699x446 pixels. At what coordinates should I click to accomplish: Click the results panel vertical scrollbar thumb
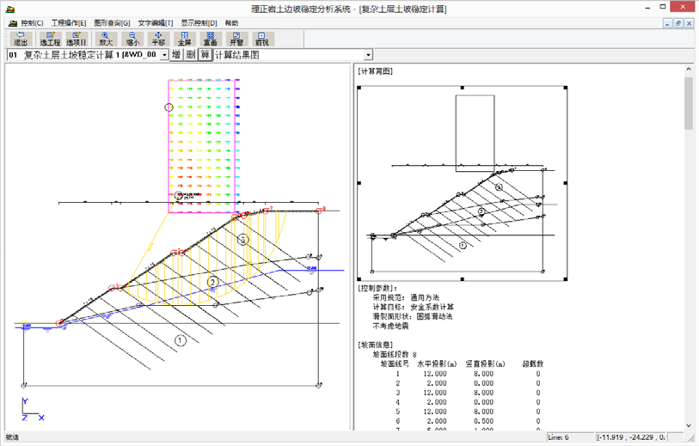click(688, 103)
